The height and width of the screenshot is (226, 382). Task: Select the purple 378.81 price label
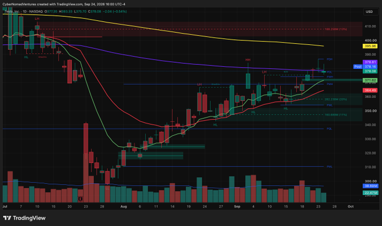click(x=370, y=62)
